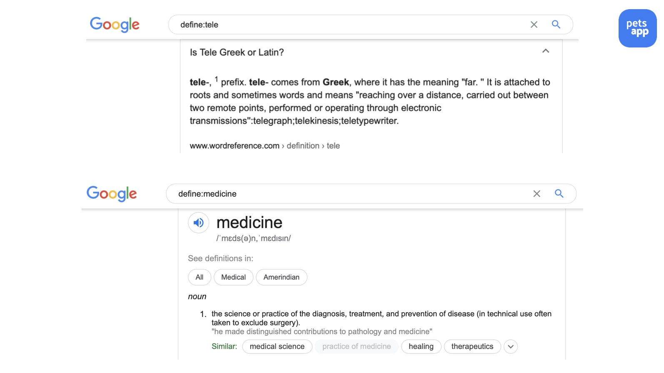
Task: Clear the define:medicine search field
Action: tap(537, 194)
